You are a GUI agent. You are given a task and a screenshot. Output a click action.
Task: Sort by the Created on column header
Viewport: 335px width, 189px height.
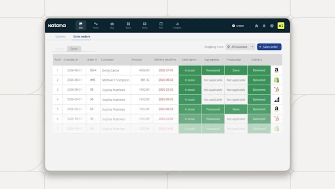pos(71,60)
